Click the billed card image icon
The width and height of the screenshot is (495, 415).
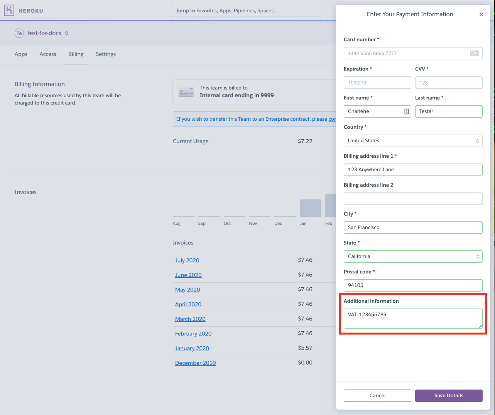coord(186,92)
